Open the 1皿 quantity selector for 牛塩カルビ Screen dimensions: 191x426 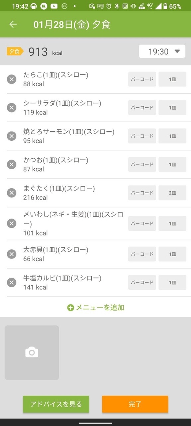(172, 282)
